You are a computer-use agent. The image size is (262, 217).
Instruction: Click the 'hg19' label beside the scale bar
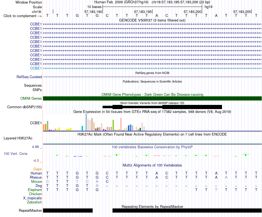(208, 7)
